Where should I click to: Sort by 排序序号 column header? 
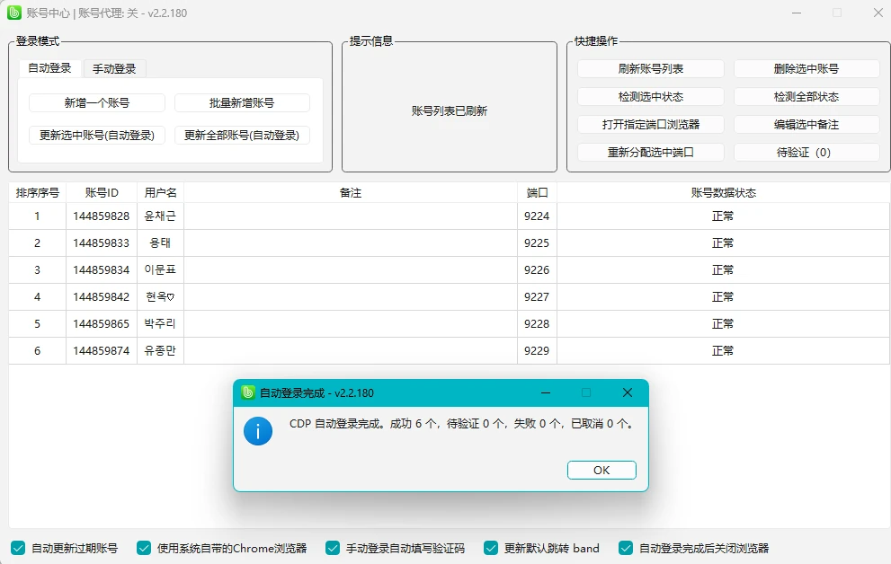point(38,193)
